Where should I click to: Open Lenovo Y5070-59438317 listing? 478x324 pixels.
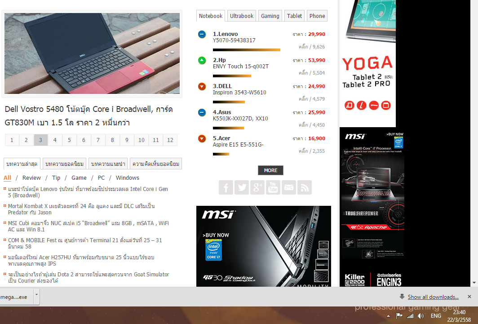click(x=234, y=37)
